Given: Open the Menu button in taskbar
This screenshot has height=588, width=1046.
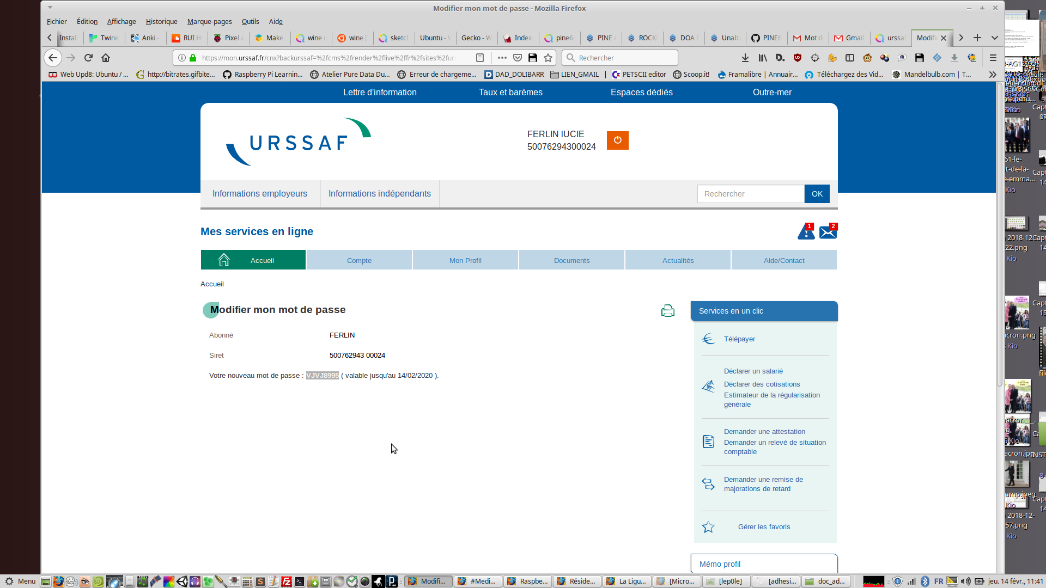Looking at the screenshot, I should click(20, 581).
